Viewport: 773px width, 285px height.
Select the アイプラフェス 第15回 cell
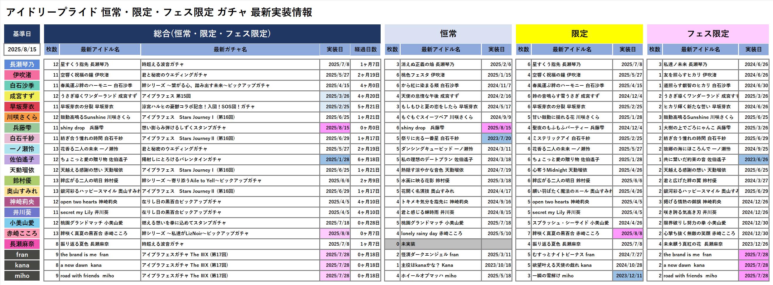[x=230, y=96]
